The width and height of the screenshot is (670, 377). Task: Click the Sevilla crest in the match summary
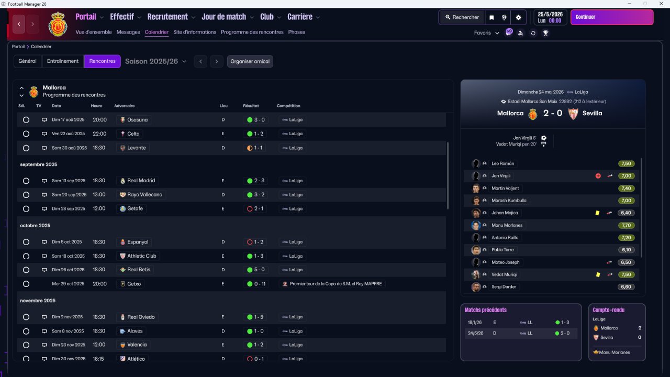pyautogui.click(x=573, y=114)
